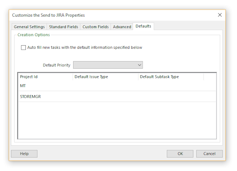Close the Send to JIRA Properties dialog
The image size is (237, 171).
click(220, 15)
